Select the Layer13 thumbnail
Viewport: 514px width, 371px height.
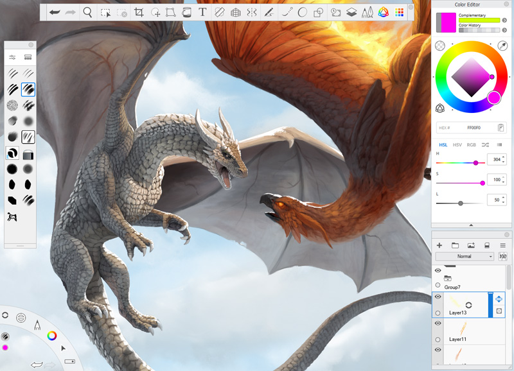click(x=454, y=302)
